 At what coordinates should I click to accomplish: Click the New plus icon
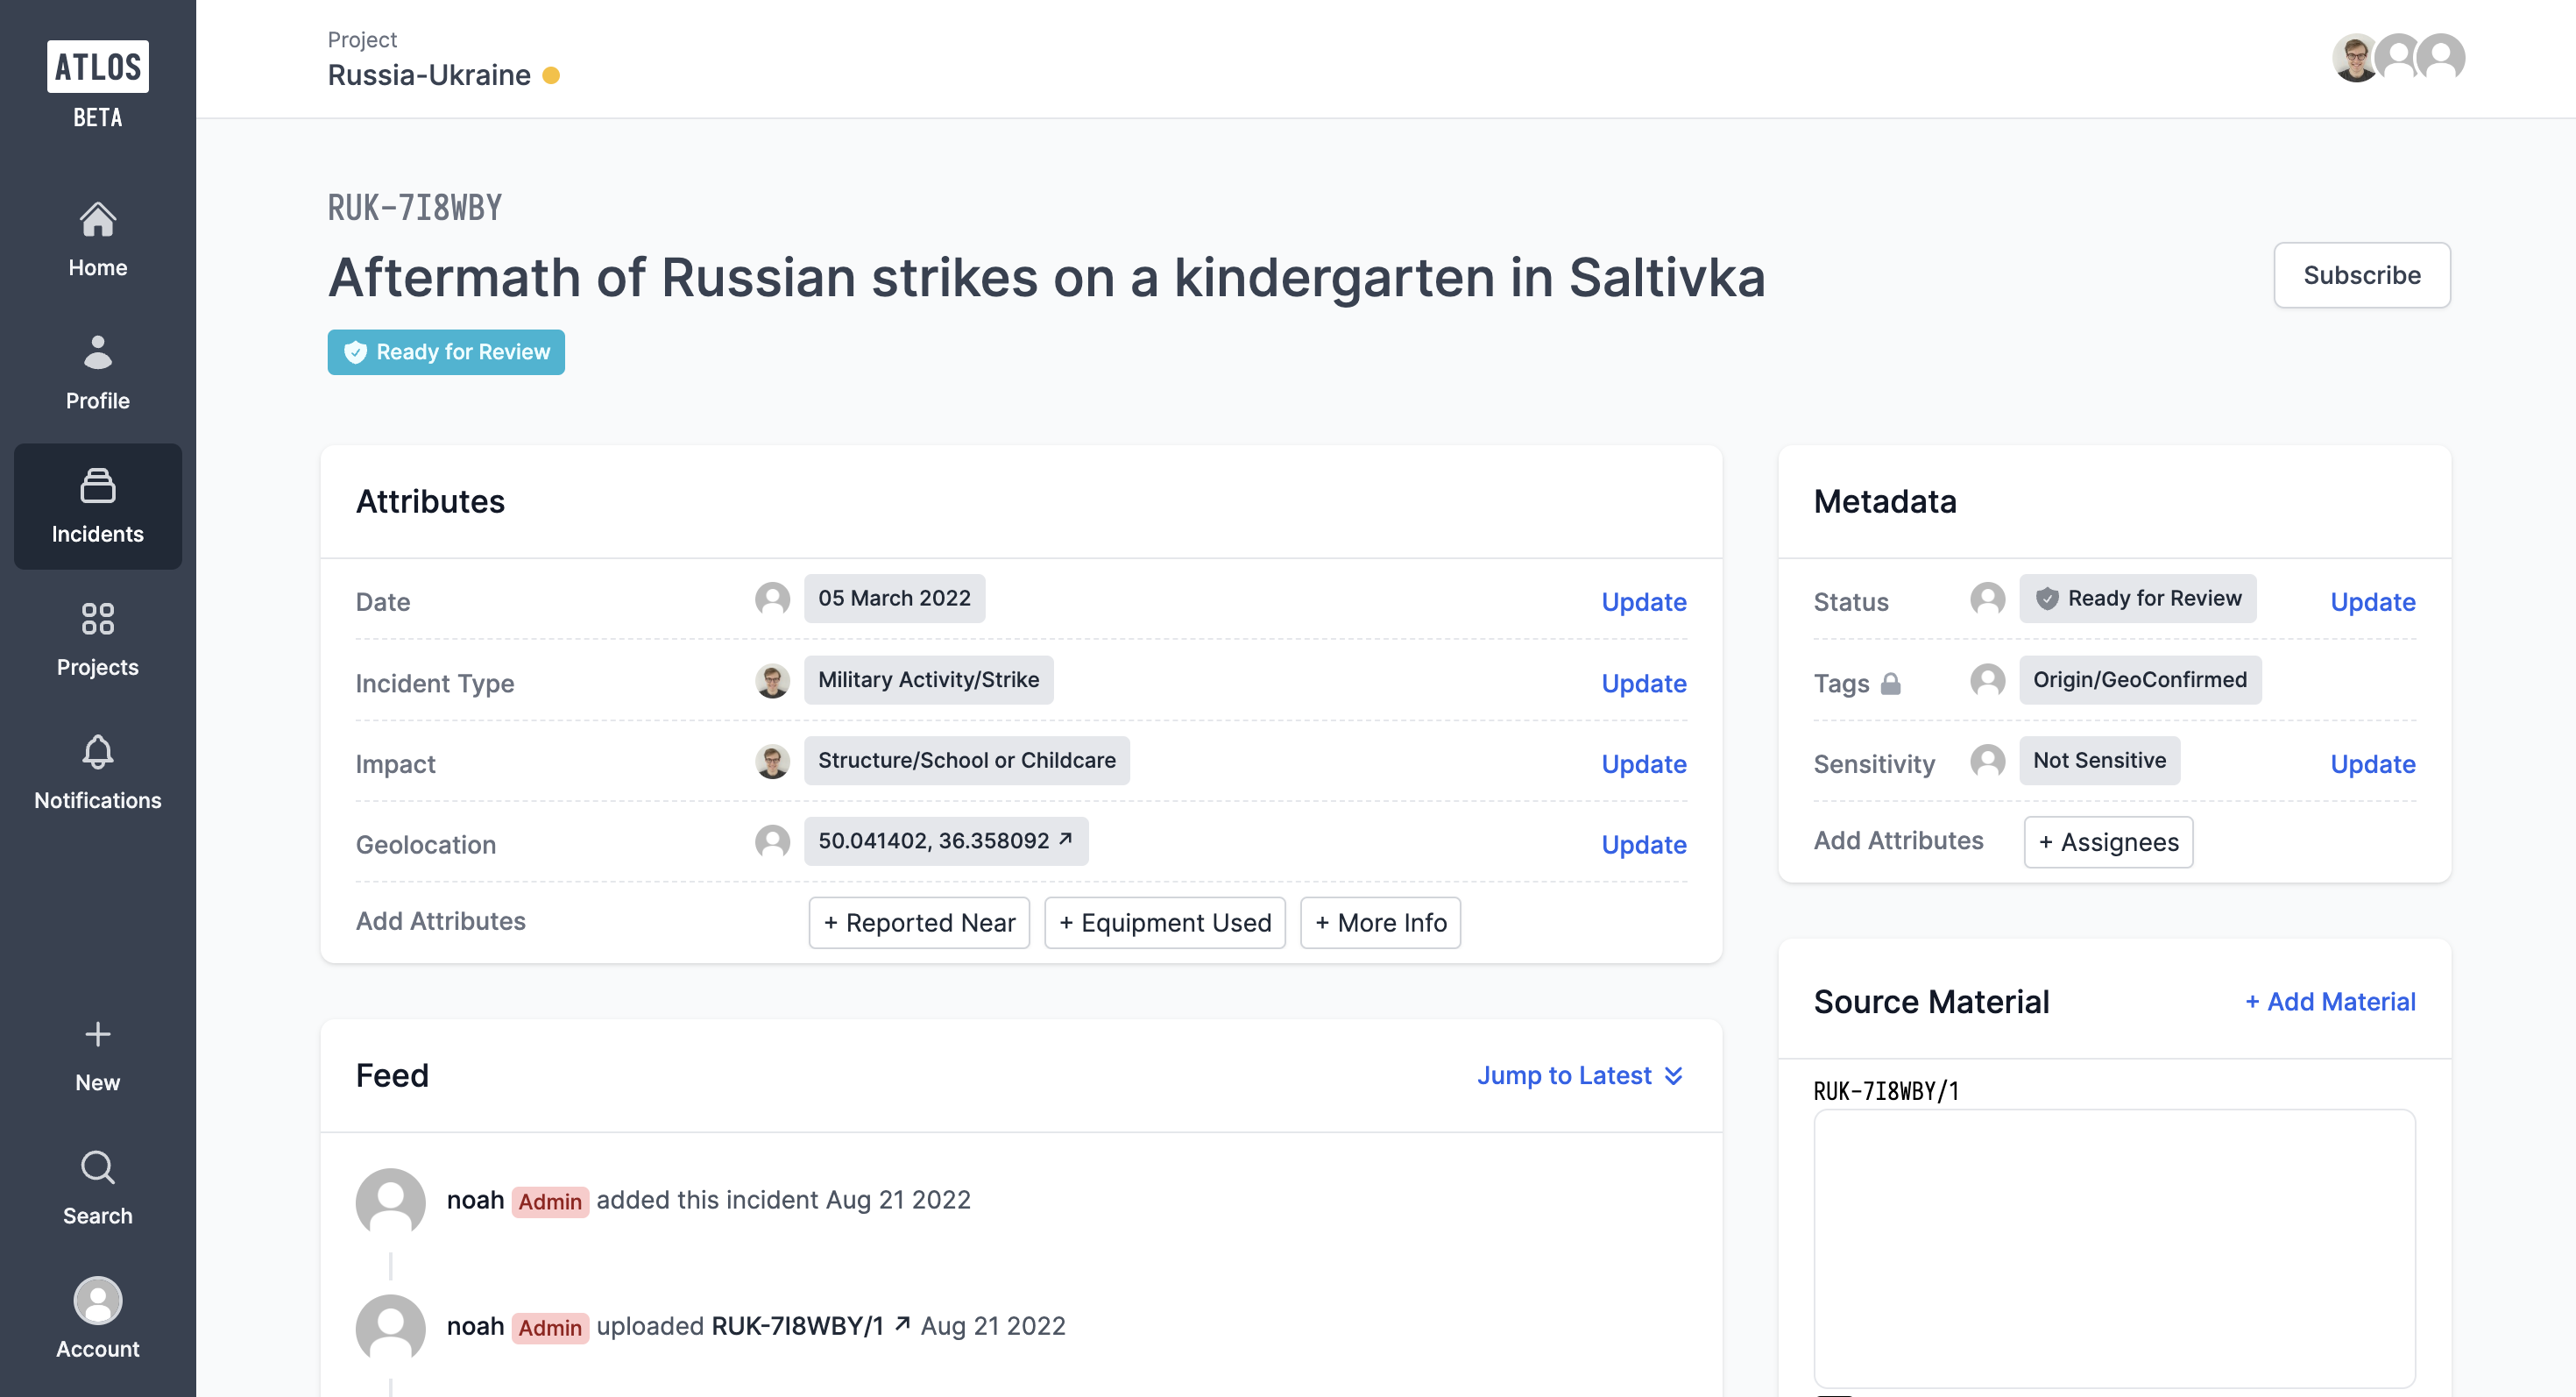pos(97,1034)
